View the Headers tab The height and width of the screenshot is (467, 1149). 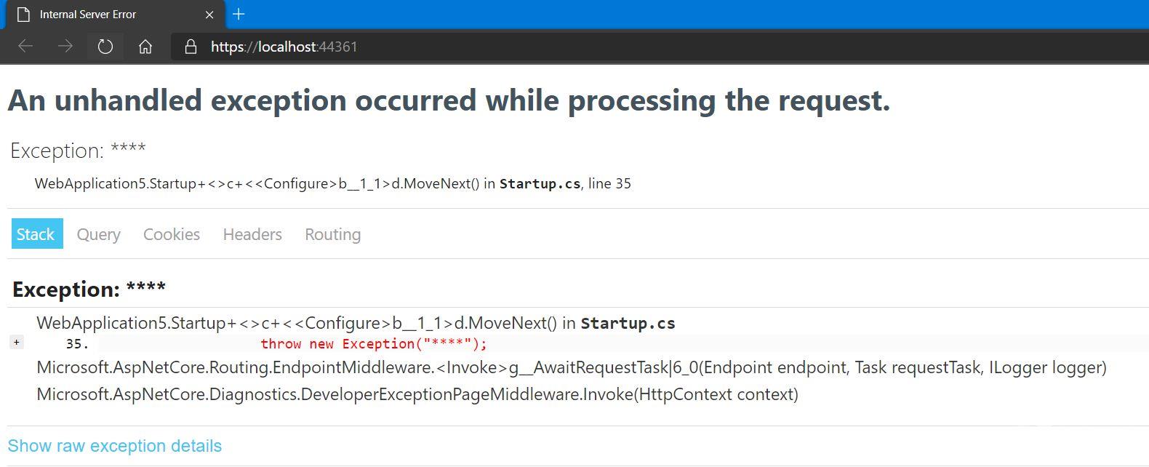[x=252, y=234]
